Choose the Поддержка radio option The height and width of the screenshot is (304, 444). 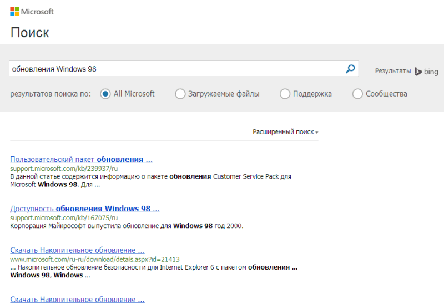click(x=285, y=94)
